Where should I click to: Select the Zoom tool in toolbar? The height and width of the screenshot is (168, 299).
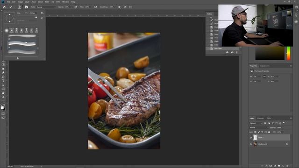(3, 97)
